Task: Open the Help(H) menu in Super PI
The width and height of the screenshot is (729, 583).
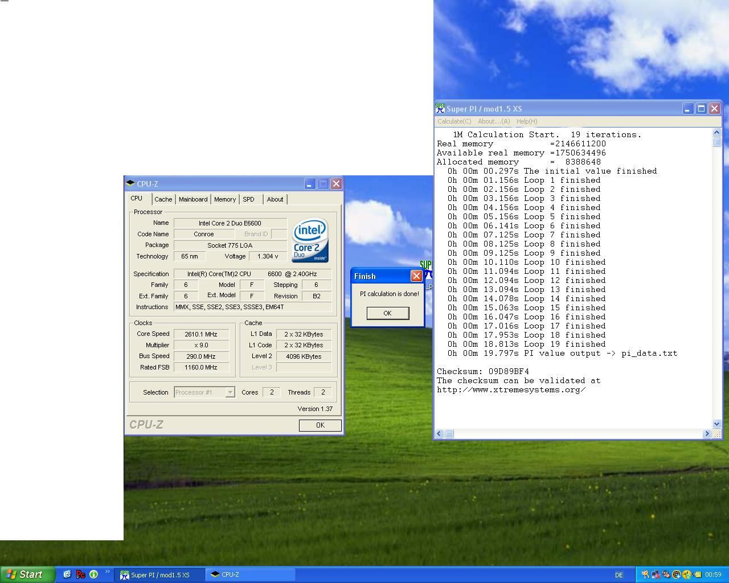Action: [x=527, y=121]
